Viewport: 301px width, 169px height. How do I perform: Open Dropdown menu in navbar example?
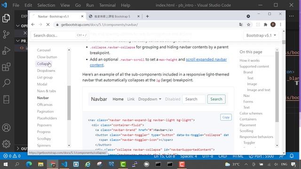(150, 99)
